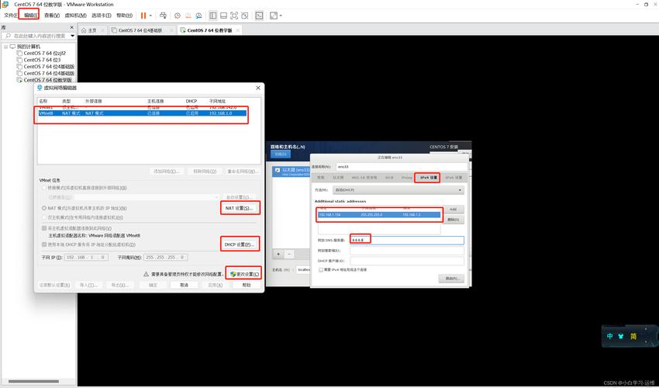The image size is (659, 388).
Task: Open the NAT 设置 button
Action: (x=239, y=208)
